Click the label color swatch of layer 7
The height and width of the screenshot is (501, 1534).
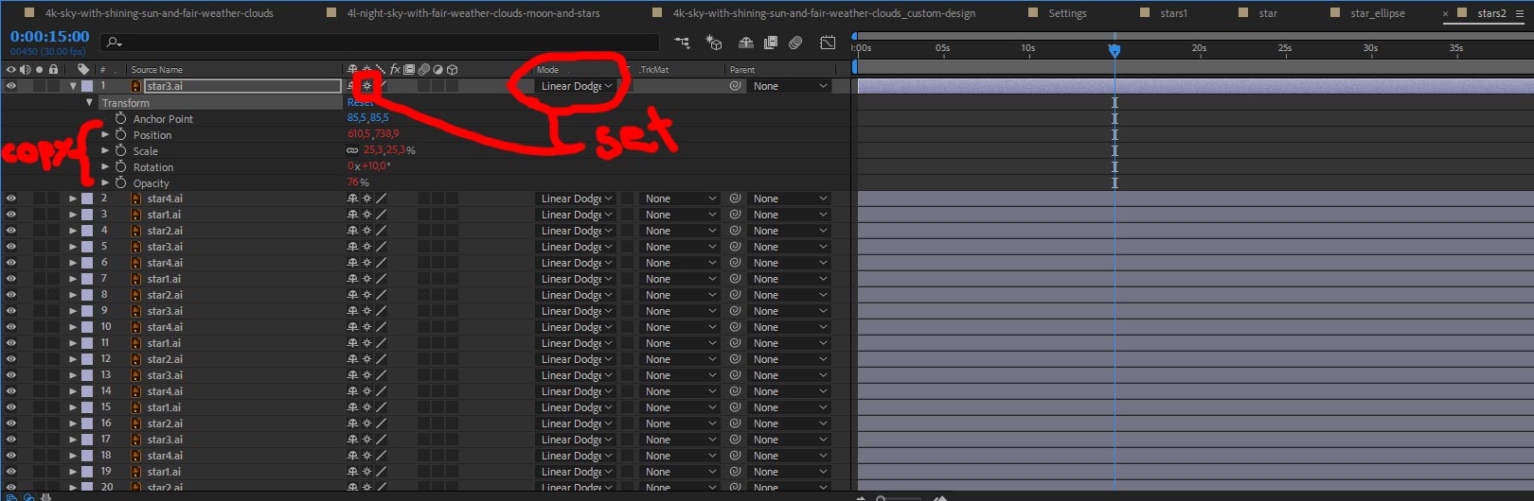87,279
